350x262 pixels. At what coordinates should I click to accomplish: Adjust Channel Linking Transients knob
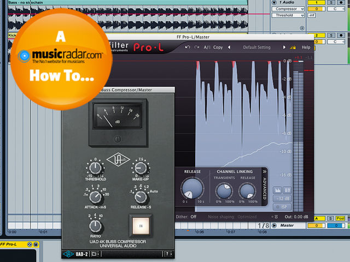pyautogui.click(x=224, y=191)
